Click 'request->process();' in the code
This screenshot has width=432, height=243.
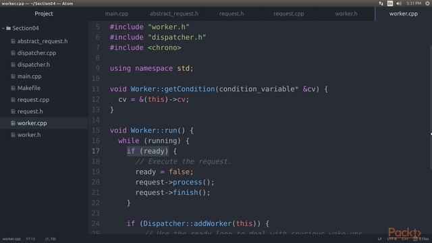click(x=175, y=182)
